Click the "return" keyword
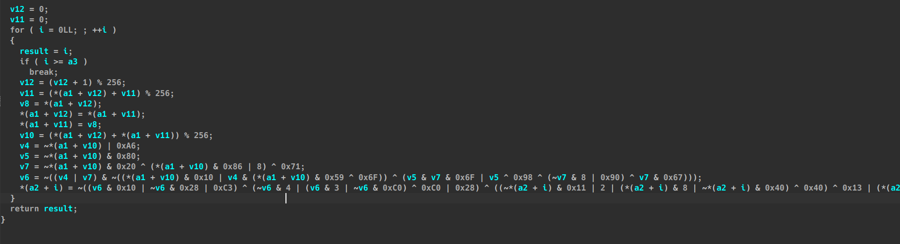900x244 pixels. [24, 208]
